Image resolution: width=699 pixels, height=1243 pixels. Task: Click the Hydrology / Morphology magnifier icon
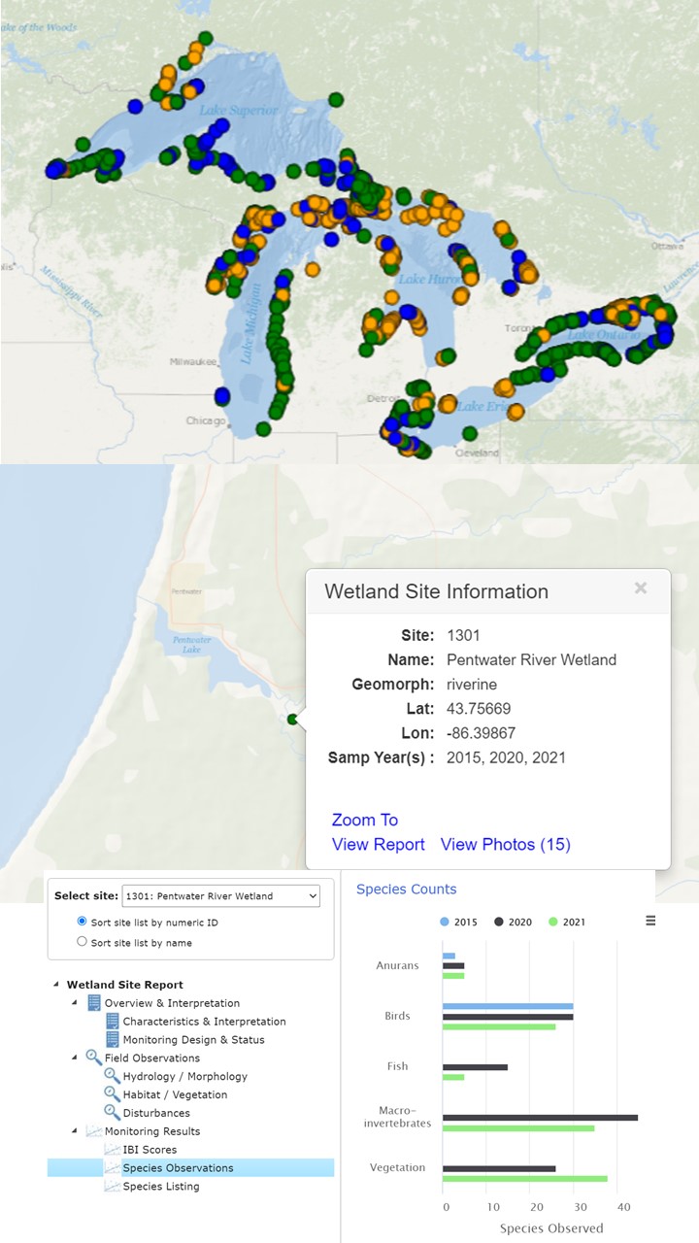(113, 1076)
